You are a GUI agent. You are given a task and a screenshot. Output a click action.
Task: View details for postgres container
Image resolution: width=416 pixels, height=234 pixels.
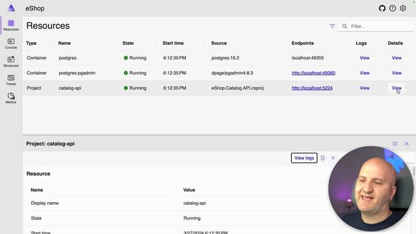point(396,58)
